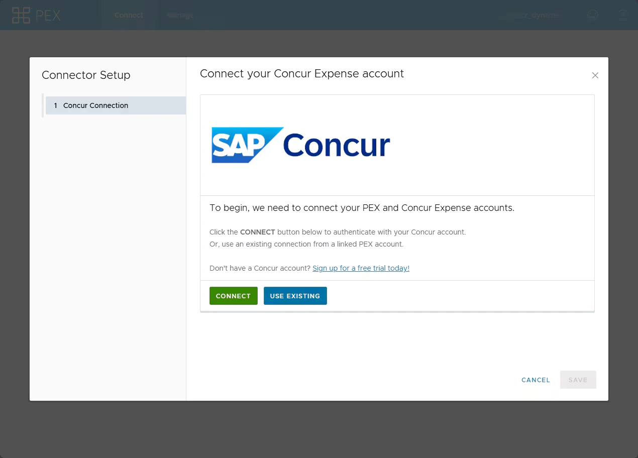This screenshot has height=458, width=638.
Task: Open the Manage tab in header
Action: click(180, 15)
